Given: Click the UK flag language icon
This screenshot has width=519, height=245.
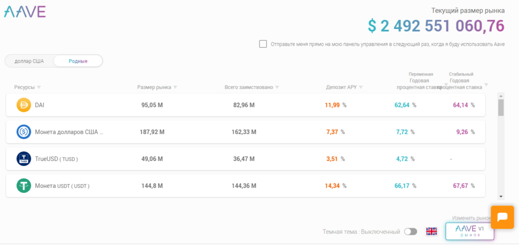Looking at the screenshot, I should pos(431,231).
